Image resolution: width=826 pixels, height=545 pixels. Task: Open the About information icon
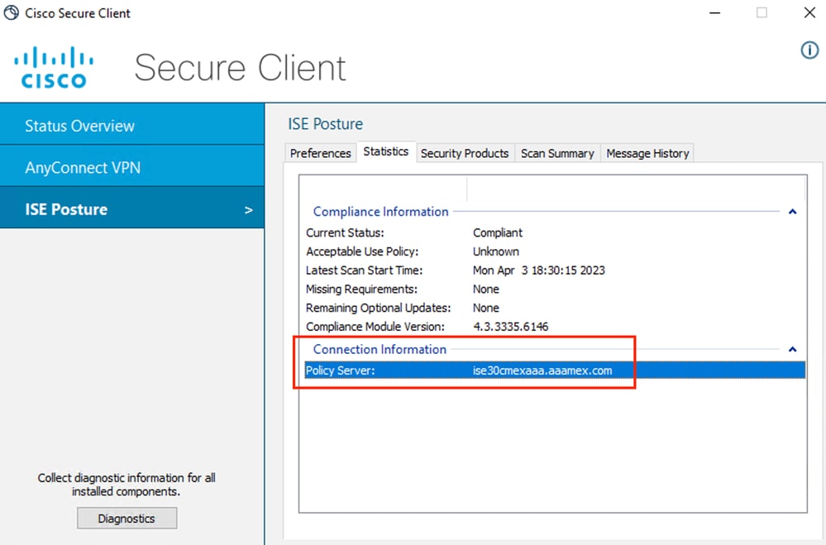809,50
